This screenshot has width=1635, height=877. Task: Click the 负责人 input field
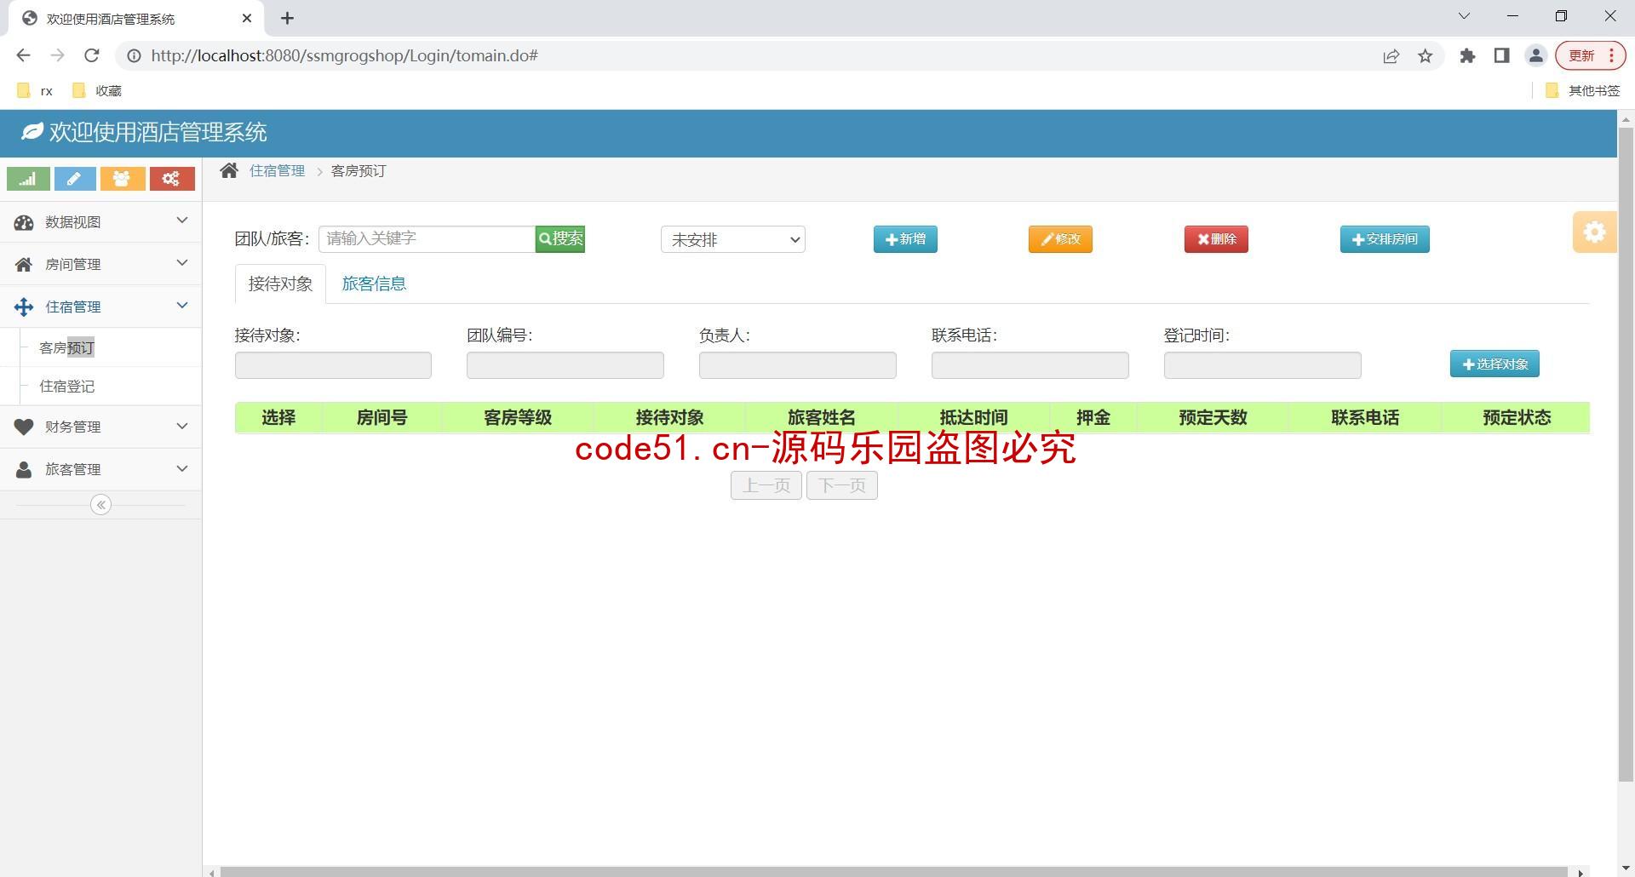point(798,365)
